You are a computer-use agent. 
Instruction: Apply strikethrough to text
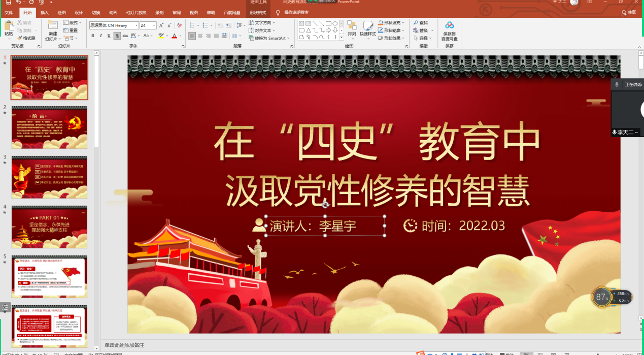click(x=126, y=36)
